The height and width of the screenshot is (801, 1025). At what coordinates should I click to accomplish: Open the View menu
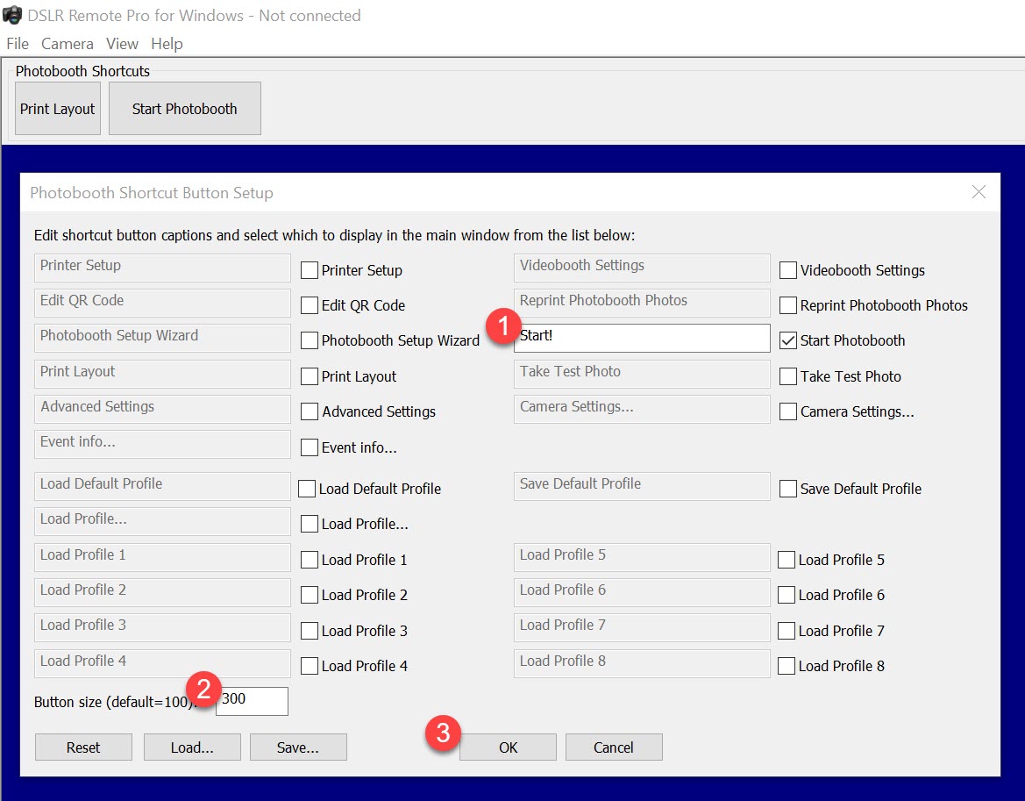pyautogui.click(x=122, y=44)
